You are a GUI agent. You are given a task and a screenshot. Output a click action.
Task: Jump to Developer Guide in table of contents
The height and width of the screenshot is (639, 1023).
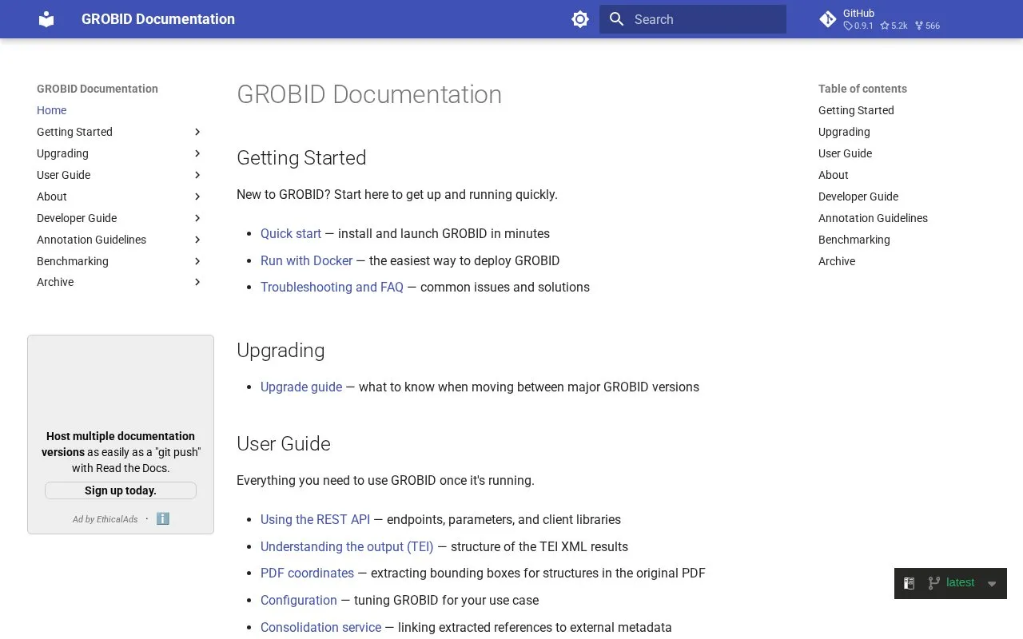click(x=858, y=196)
